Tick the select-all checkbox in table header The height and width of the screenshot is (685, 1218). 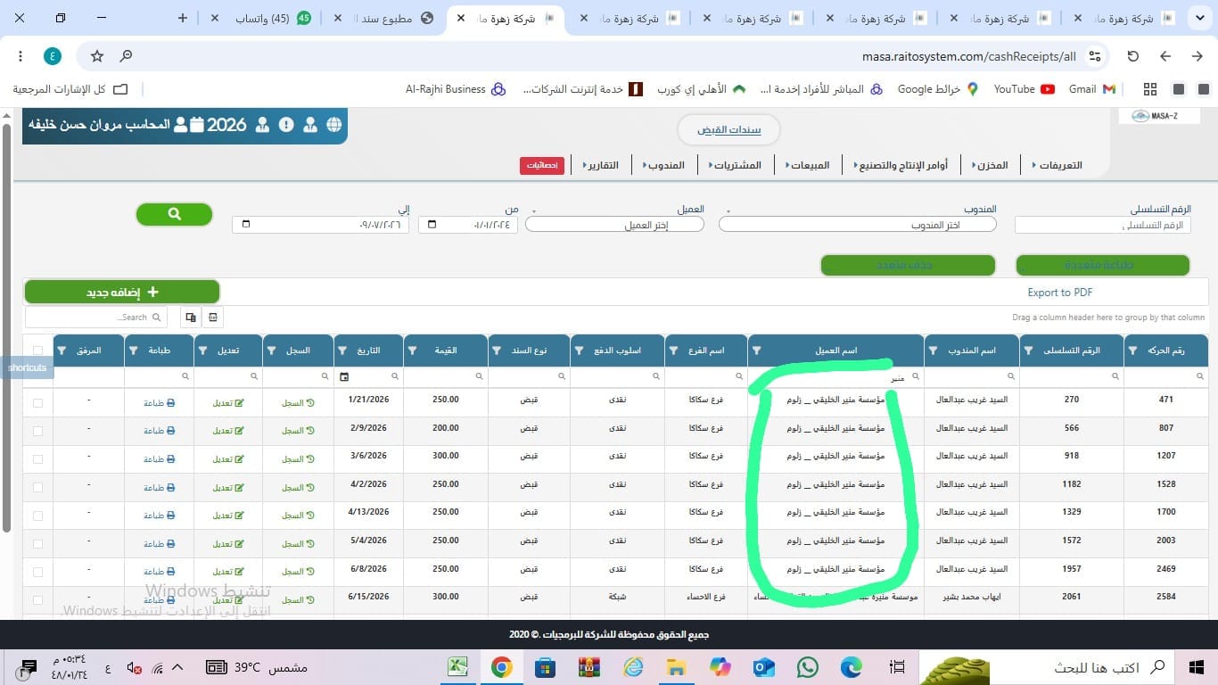pyautogui.click(x=37, y=351)
